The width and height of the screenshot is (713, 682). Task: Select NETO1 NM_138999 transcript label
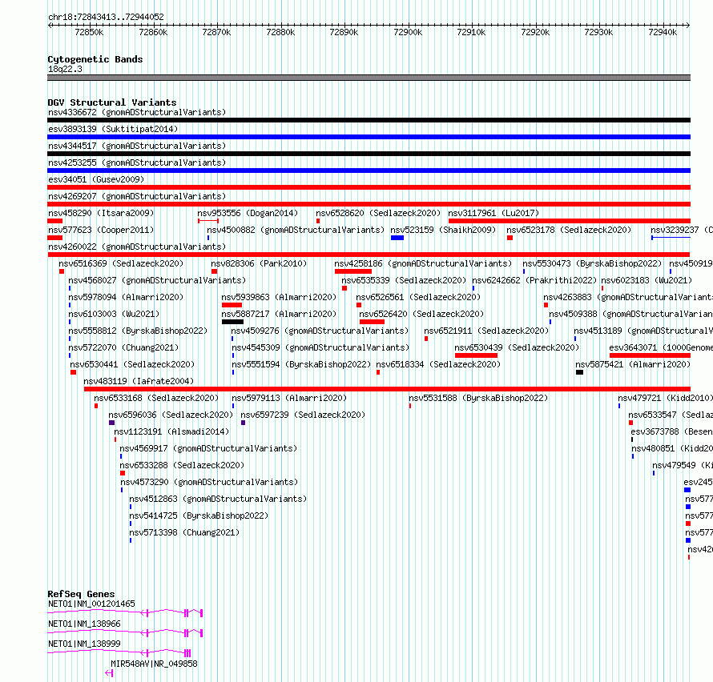tap(84, 644)
